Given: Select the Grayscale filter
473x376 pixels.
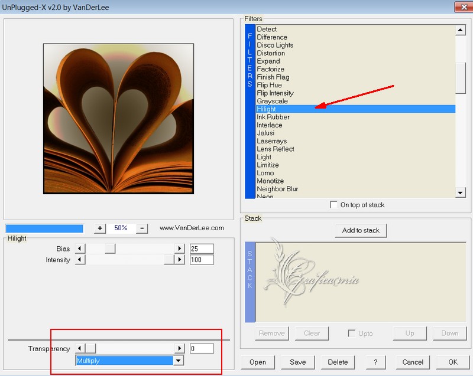Looking at the screenshot, I should point(355,101).
